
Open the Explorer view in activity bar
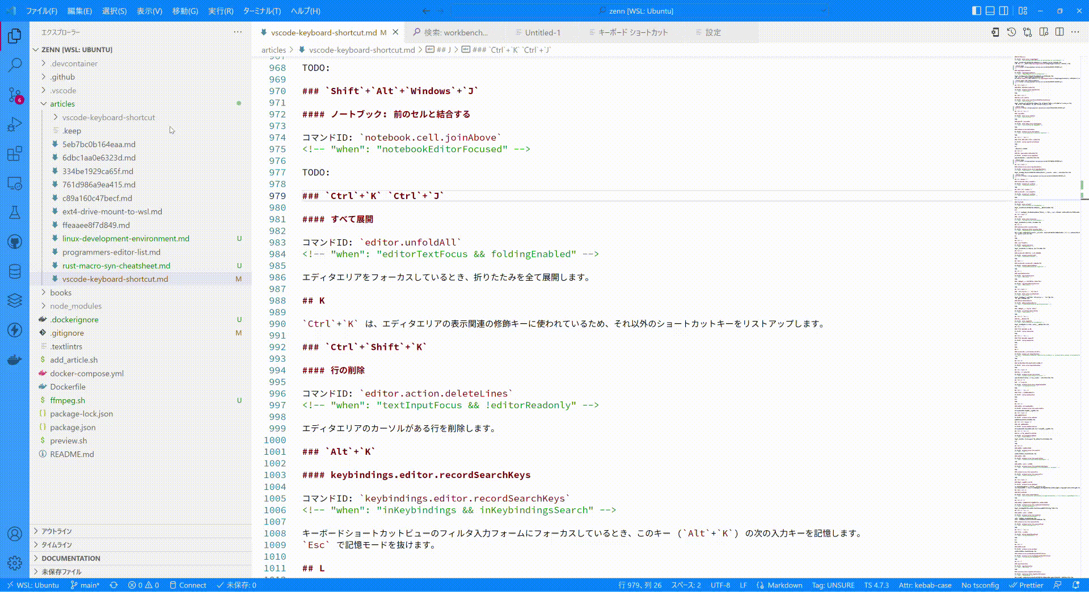pyautogui.click(x=15, y=36)
